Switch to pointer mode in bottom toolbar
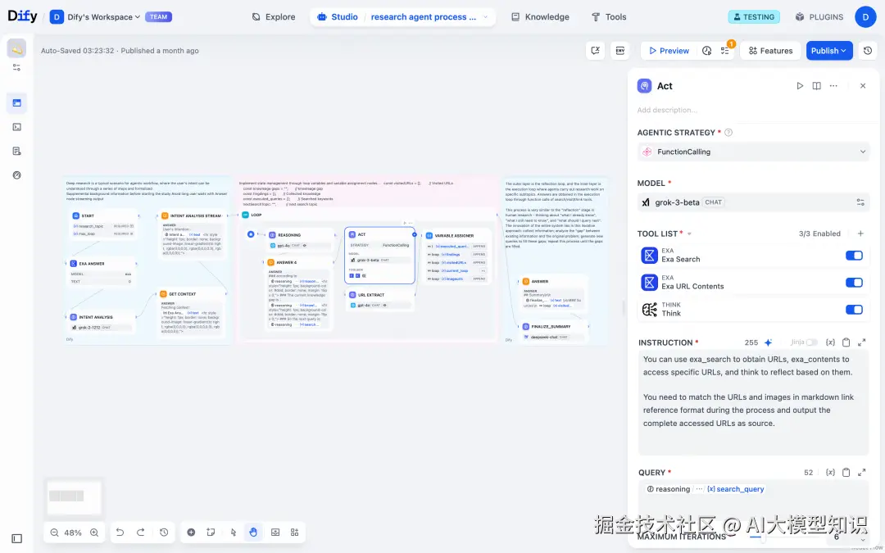 coord(233,533)
